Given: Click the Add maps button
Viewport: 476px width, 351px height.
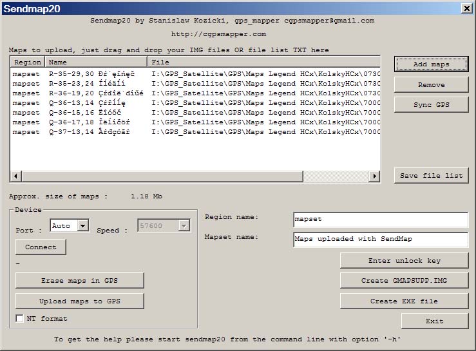Looking at the screenshot, I should click(x=431, y=64).
